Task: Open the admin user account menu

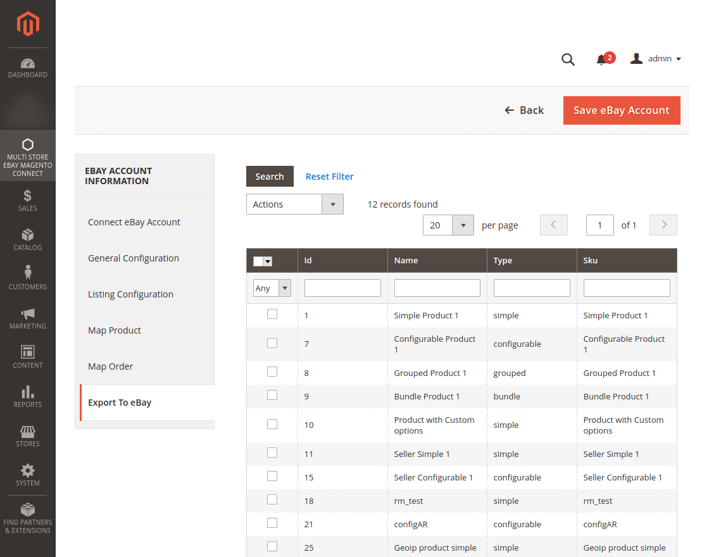Action: point(656,59)
